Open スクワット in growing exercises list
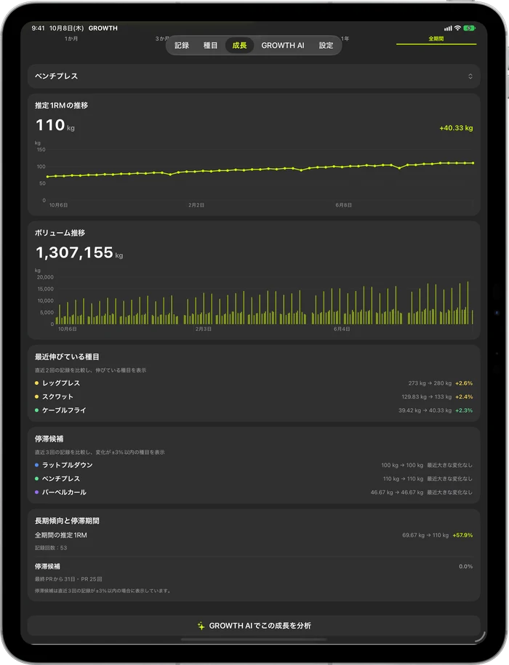The image size is (509, 665). click(254, 397)
